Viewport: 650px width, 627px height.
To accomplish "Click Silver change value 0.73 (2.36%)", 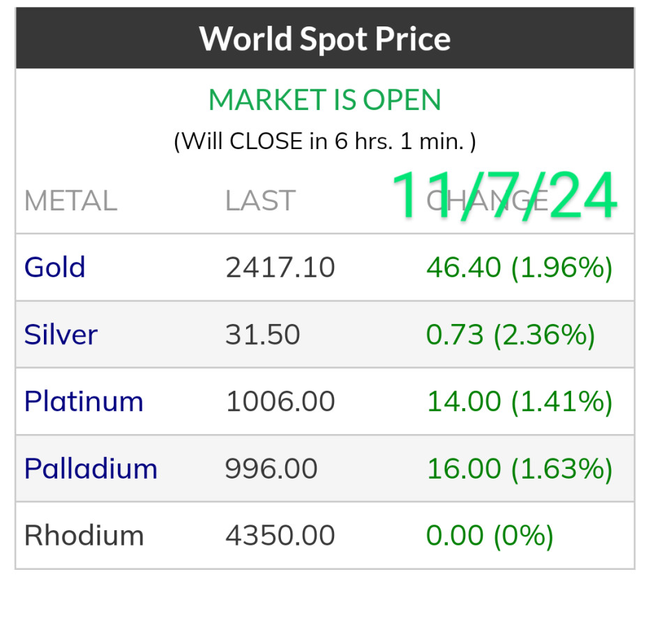I will 511,334.
